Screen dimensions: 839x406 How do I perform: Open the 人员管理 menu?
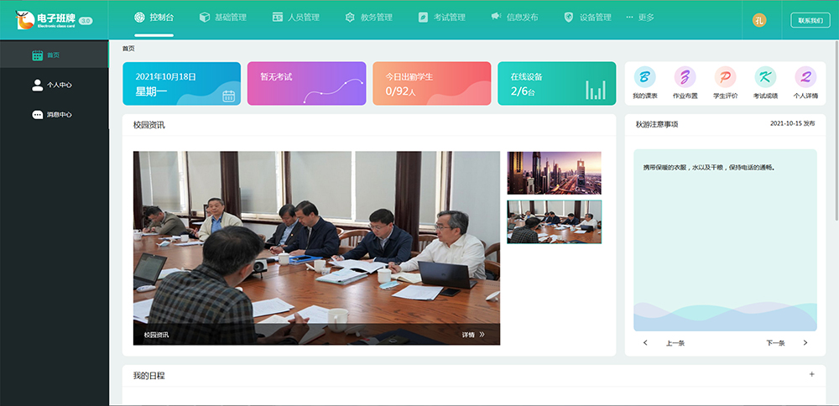(295, 18)
